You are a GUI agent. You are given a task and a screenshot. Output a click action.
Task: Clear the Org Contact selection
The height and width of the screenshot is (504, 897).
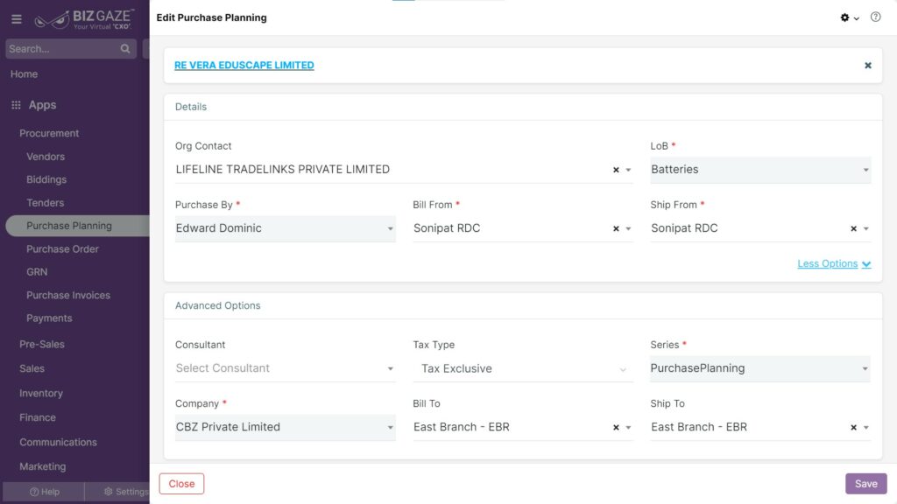[616, 170]
